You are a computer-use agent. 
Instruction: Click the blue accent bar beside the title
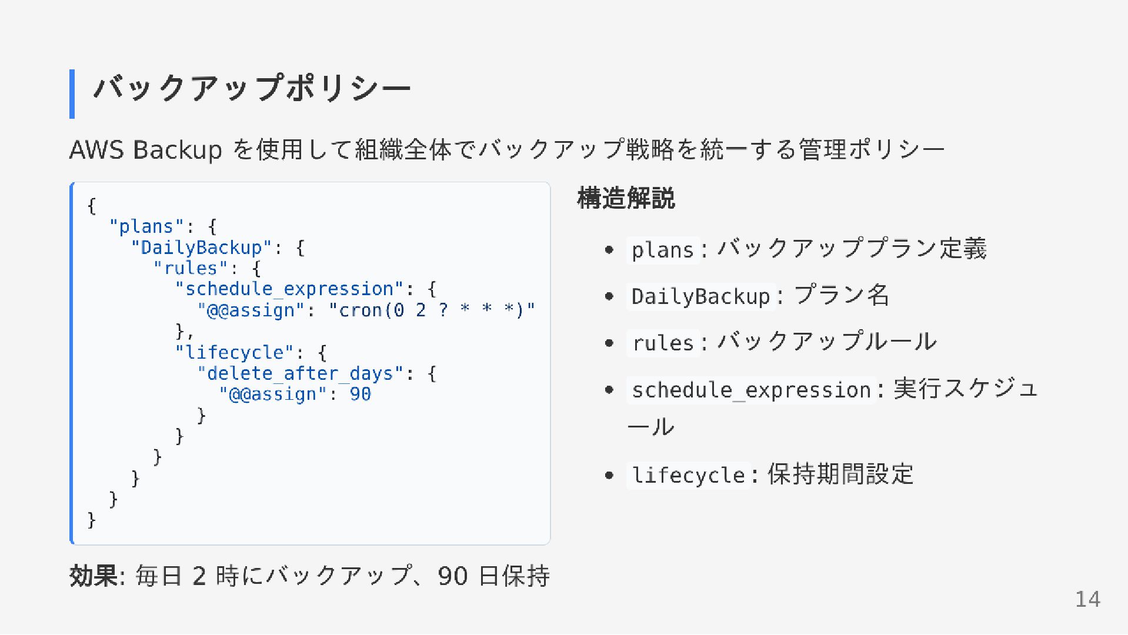coord(72,93)
